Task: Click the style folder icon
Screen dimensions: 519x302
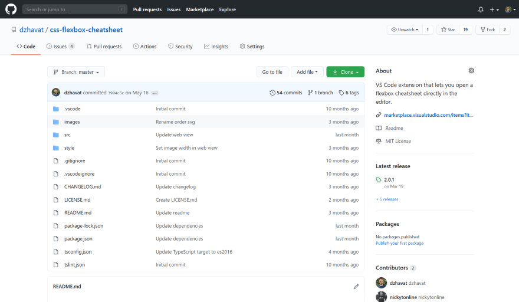Action: pyautogui.click(x=56, y=148)
